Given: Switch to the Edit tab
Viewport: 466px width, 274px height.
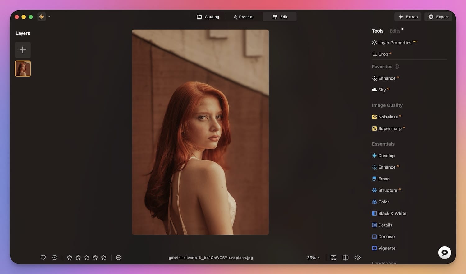Looking at the screenshot, I should click(280, 17).
